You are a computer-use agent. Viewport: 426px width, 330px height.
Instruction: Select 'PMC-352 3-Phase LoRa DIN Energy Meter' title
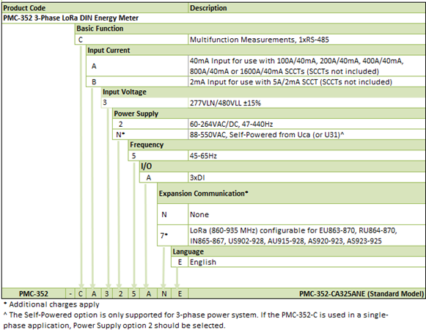point(70,18)
